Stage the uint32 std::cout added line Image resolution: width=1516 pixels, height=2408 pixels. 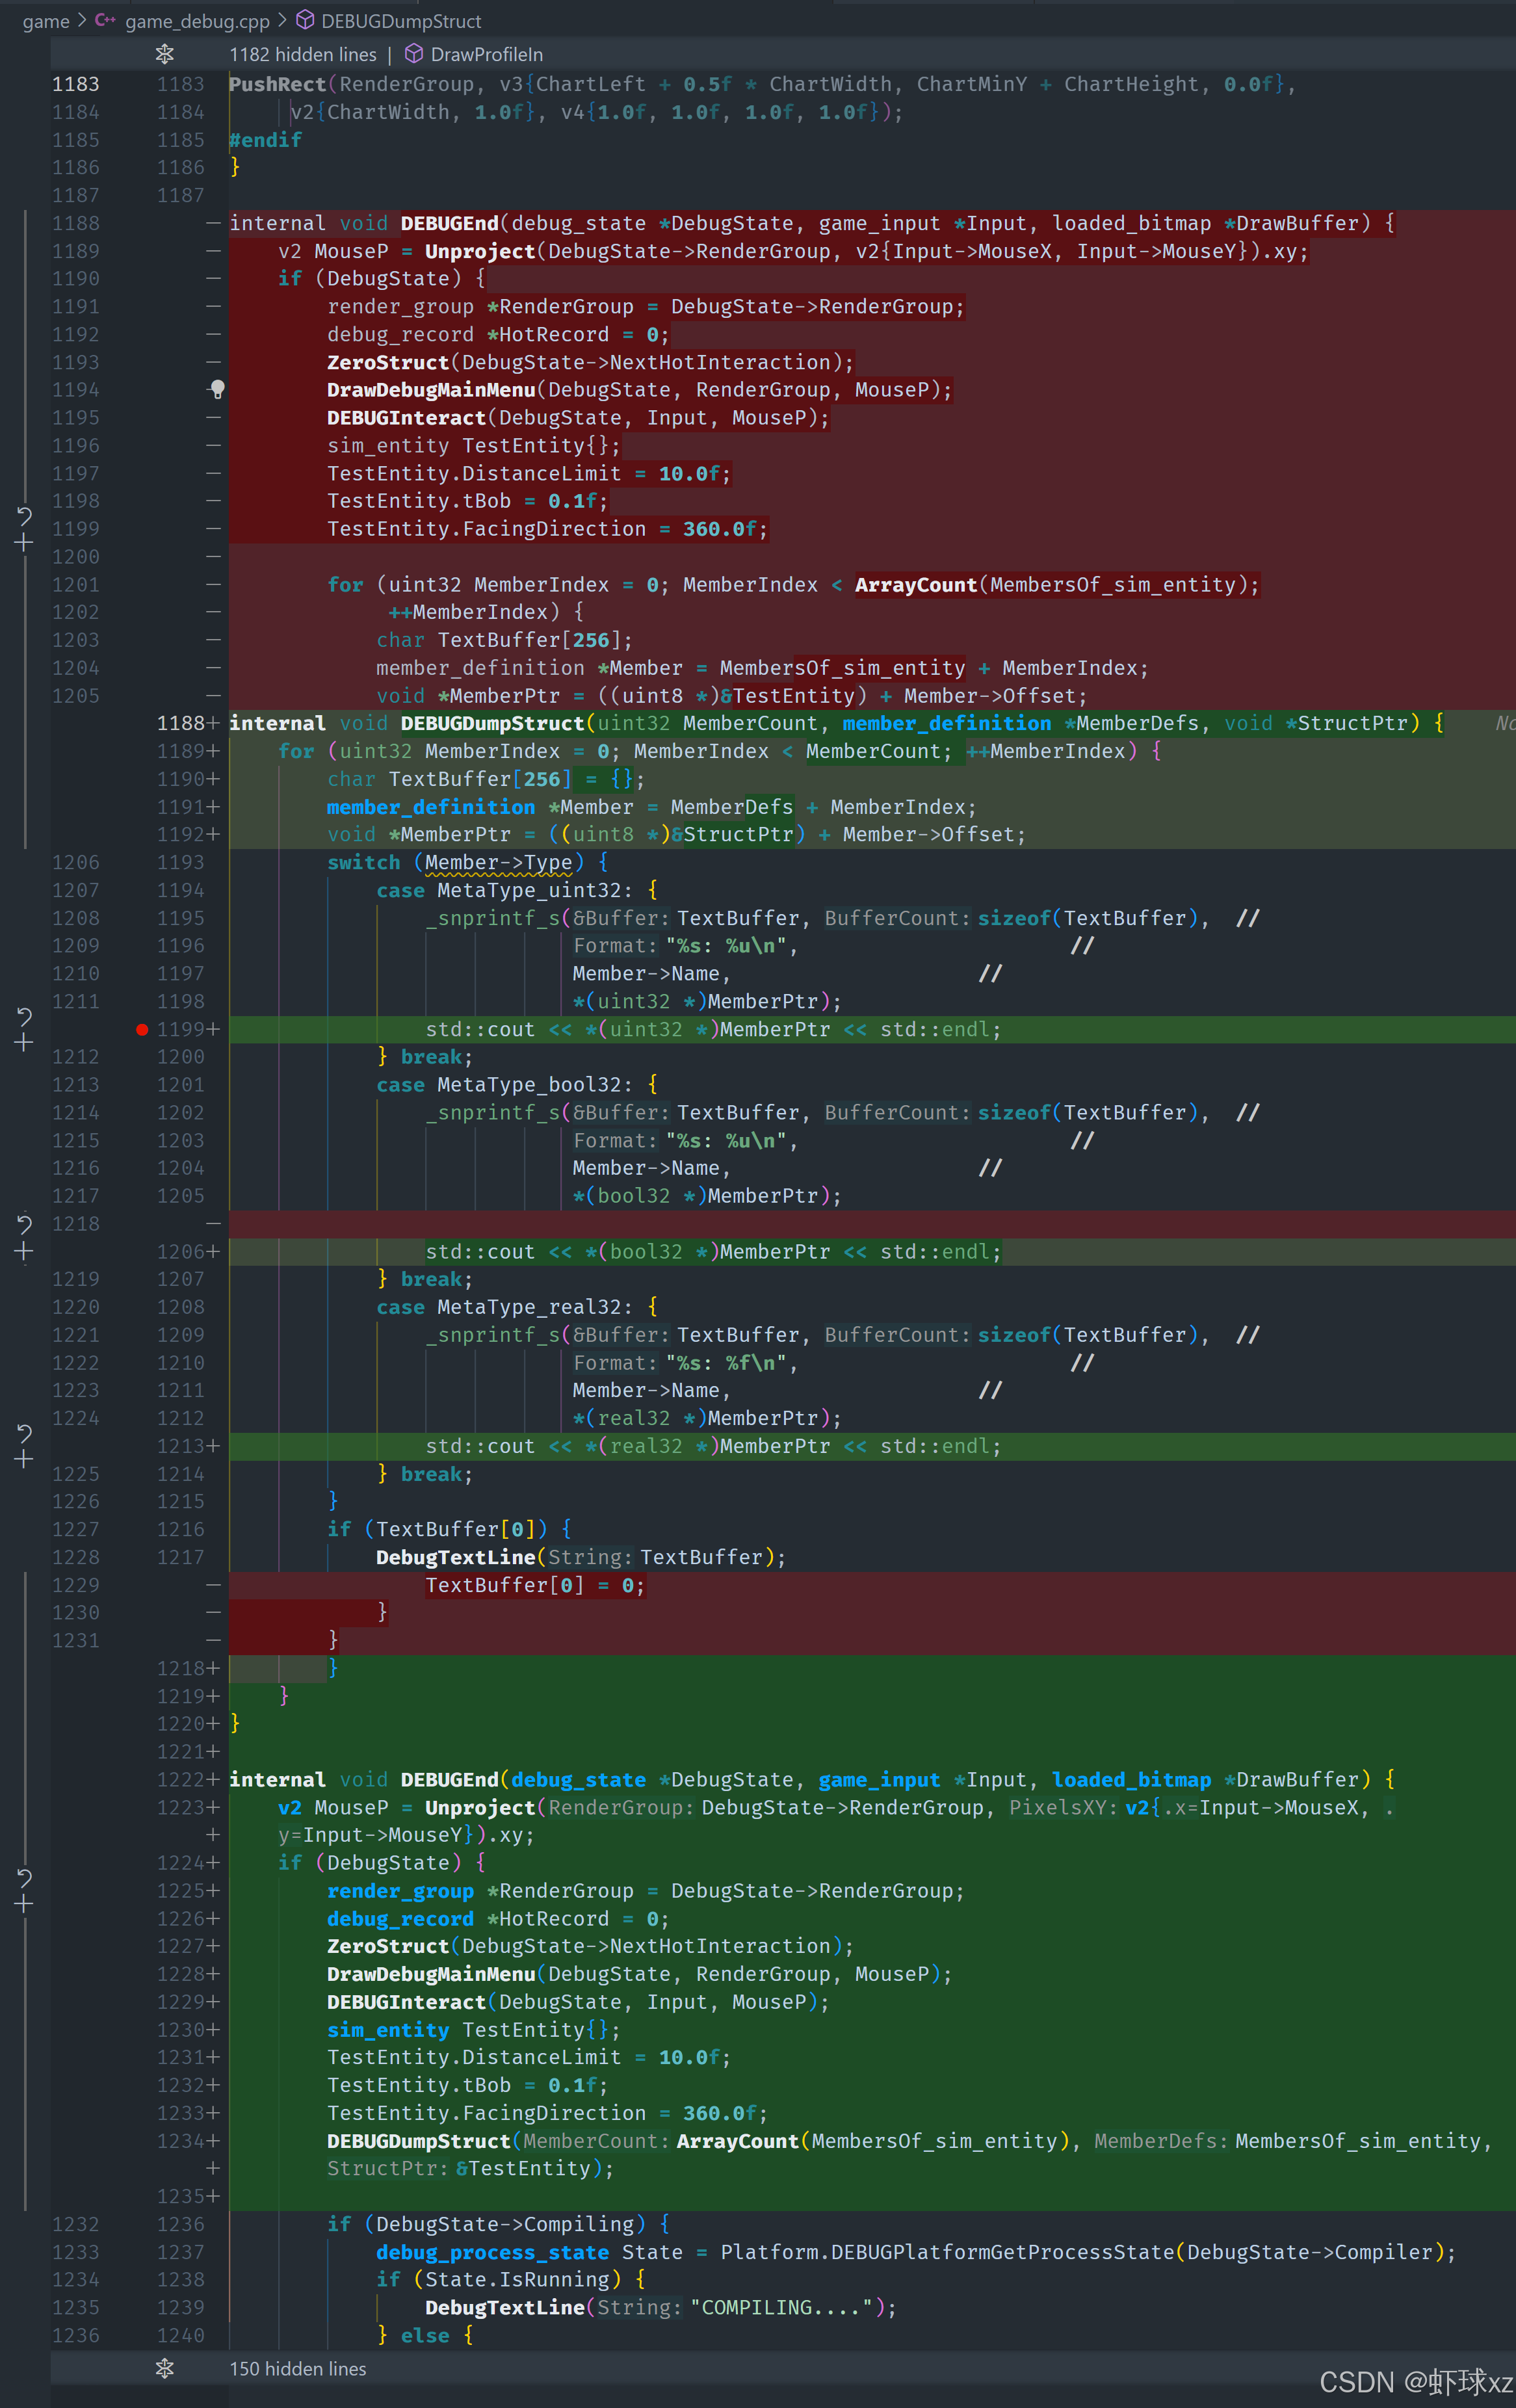click(x=24, y=1043)
